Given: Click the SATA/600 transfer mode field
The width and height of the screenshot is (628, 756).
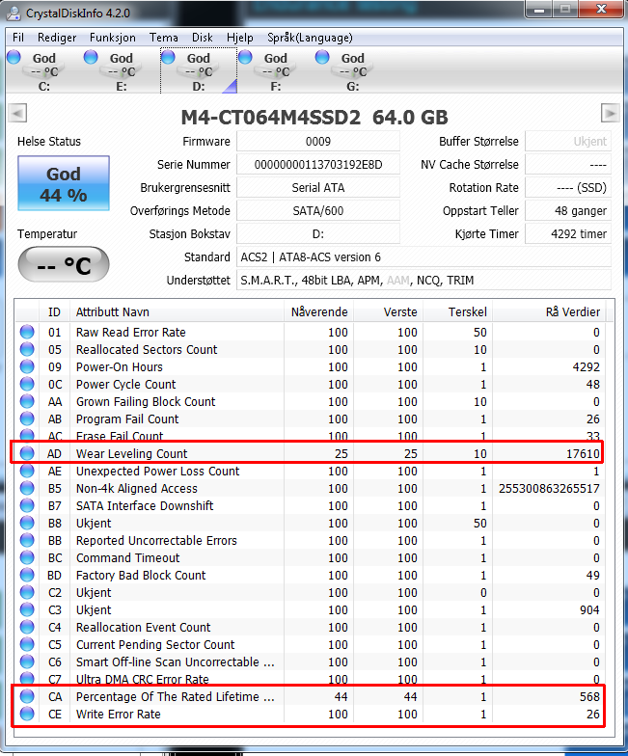Looking at the screenshot, I should pos(318,210).
